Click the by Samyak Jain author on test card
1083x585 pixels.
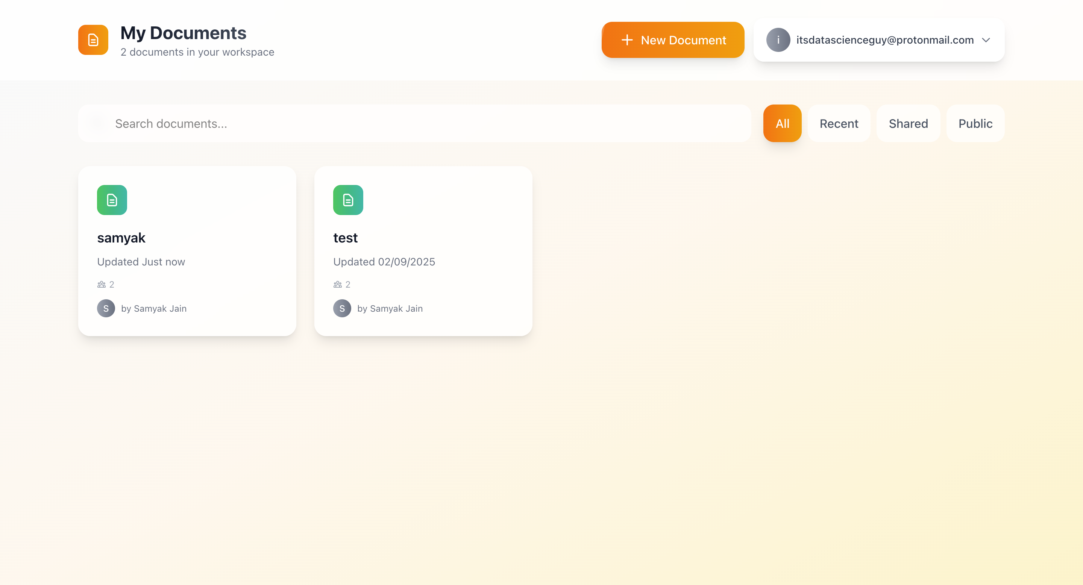click(390, 308)
